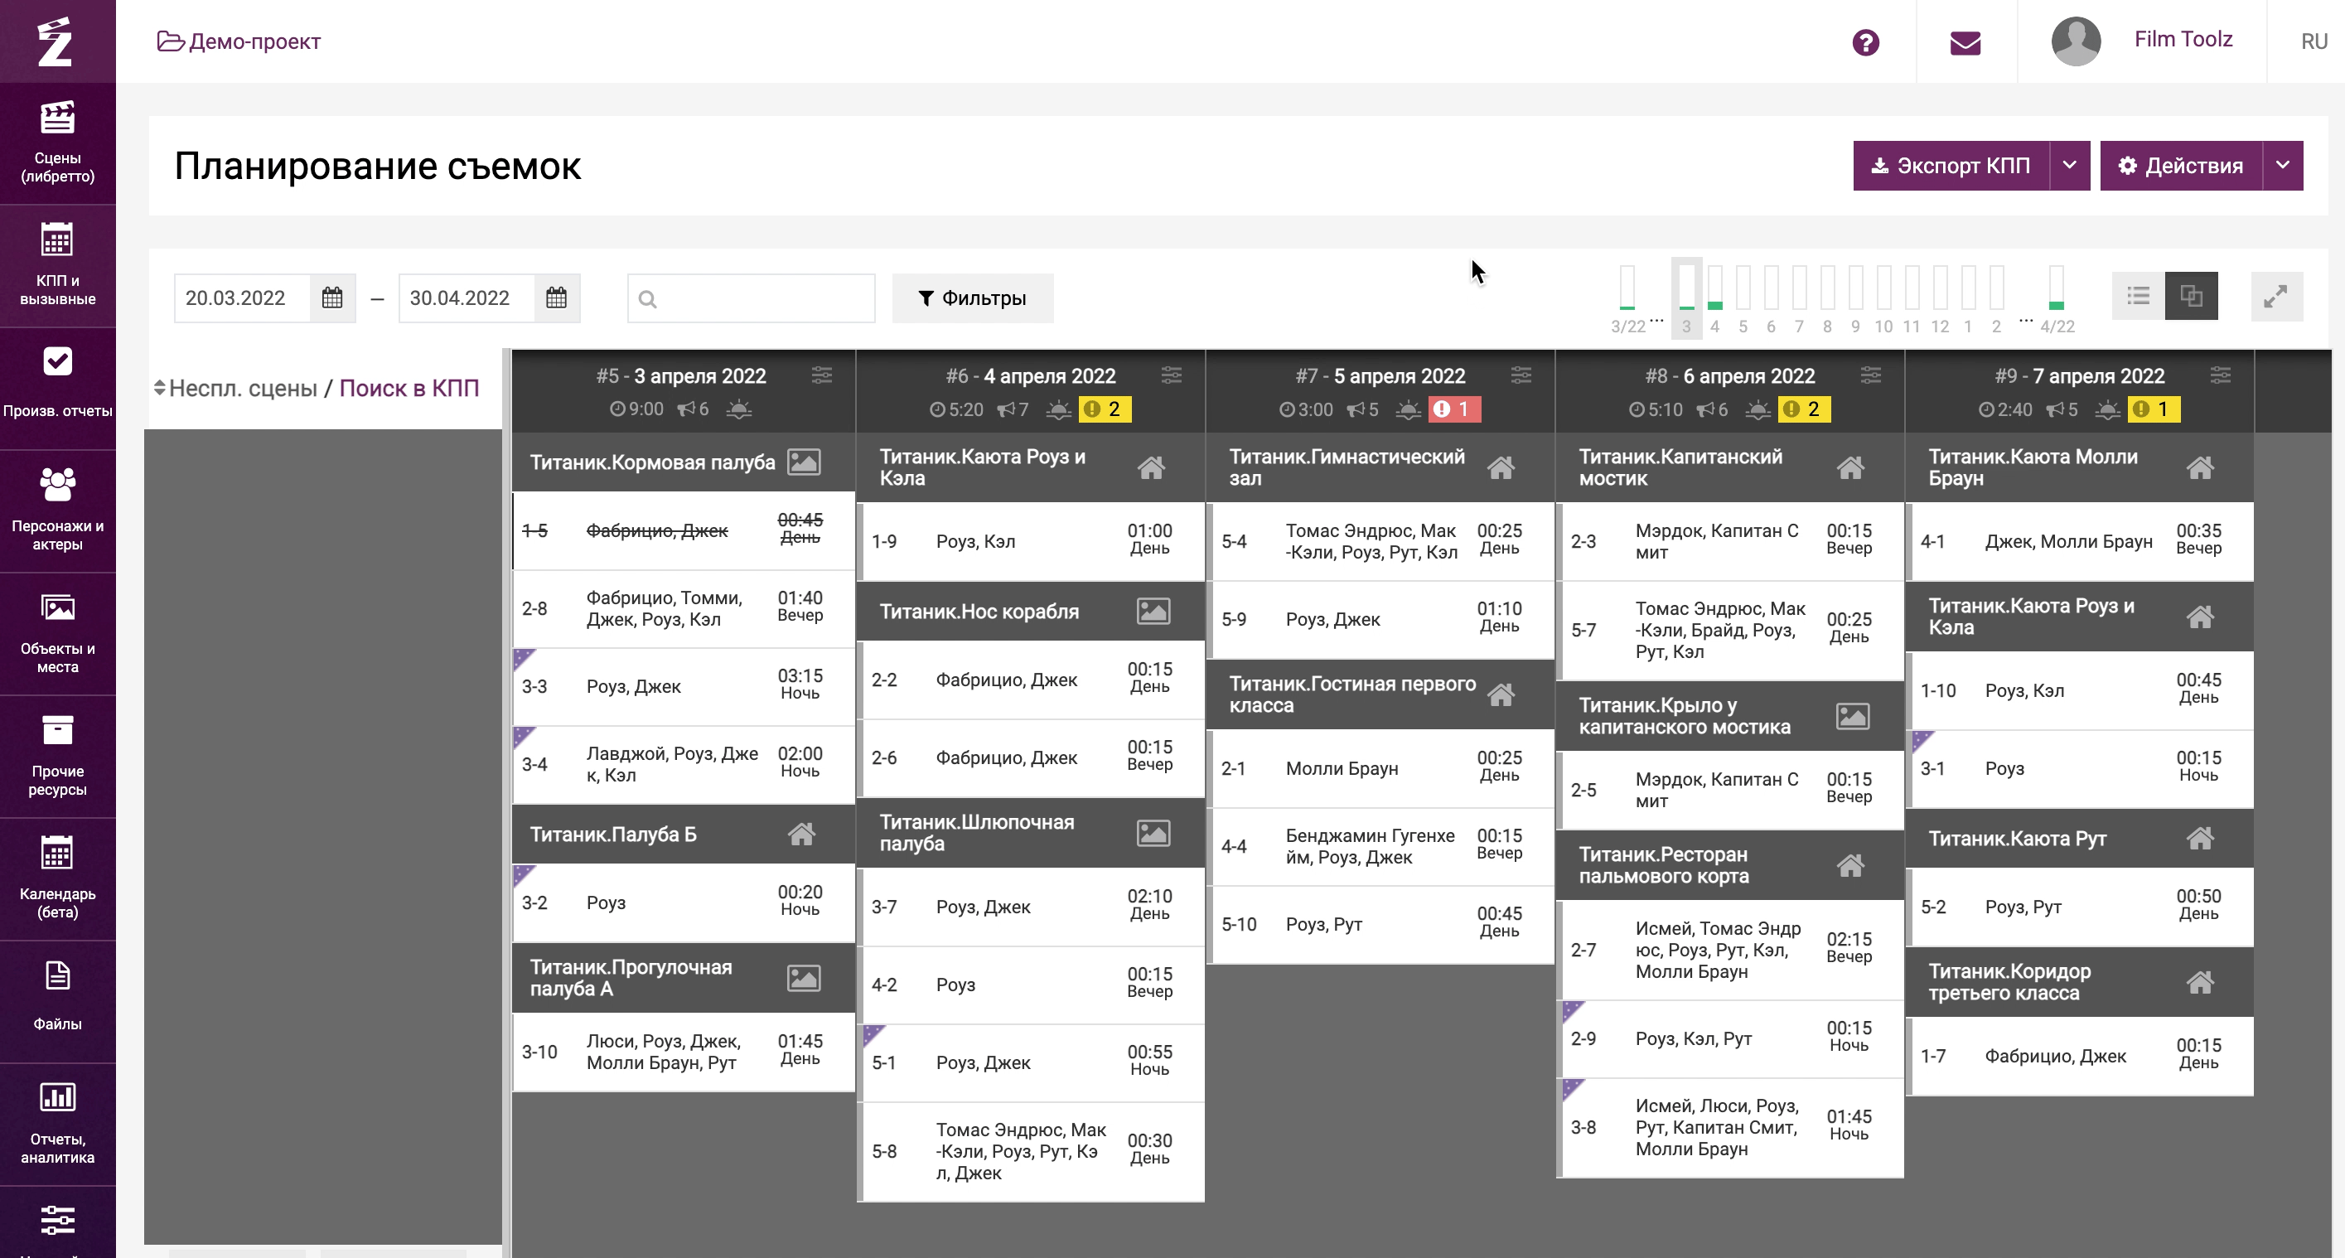
Task: Open Объекты и места section
Action: [57, 632]
